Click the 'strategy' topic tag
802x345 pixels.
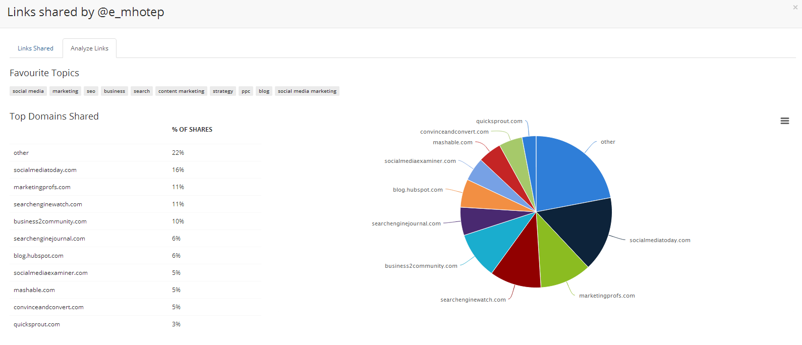[x=222, y=91]
